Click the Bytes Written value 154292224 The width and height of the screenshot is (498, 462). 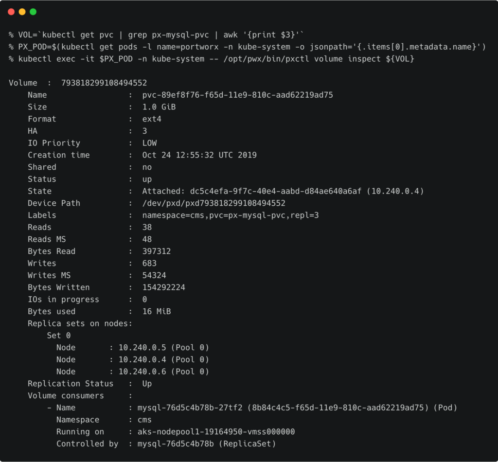pos(163,287)
